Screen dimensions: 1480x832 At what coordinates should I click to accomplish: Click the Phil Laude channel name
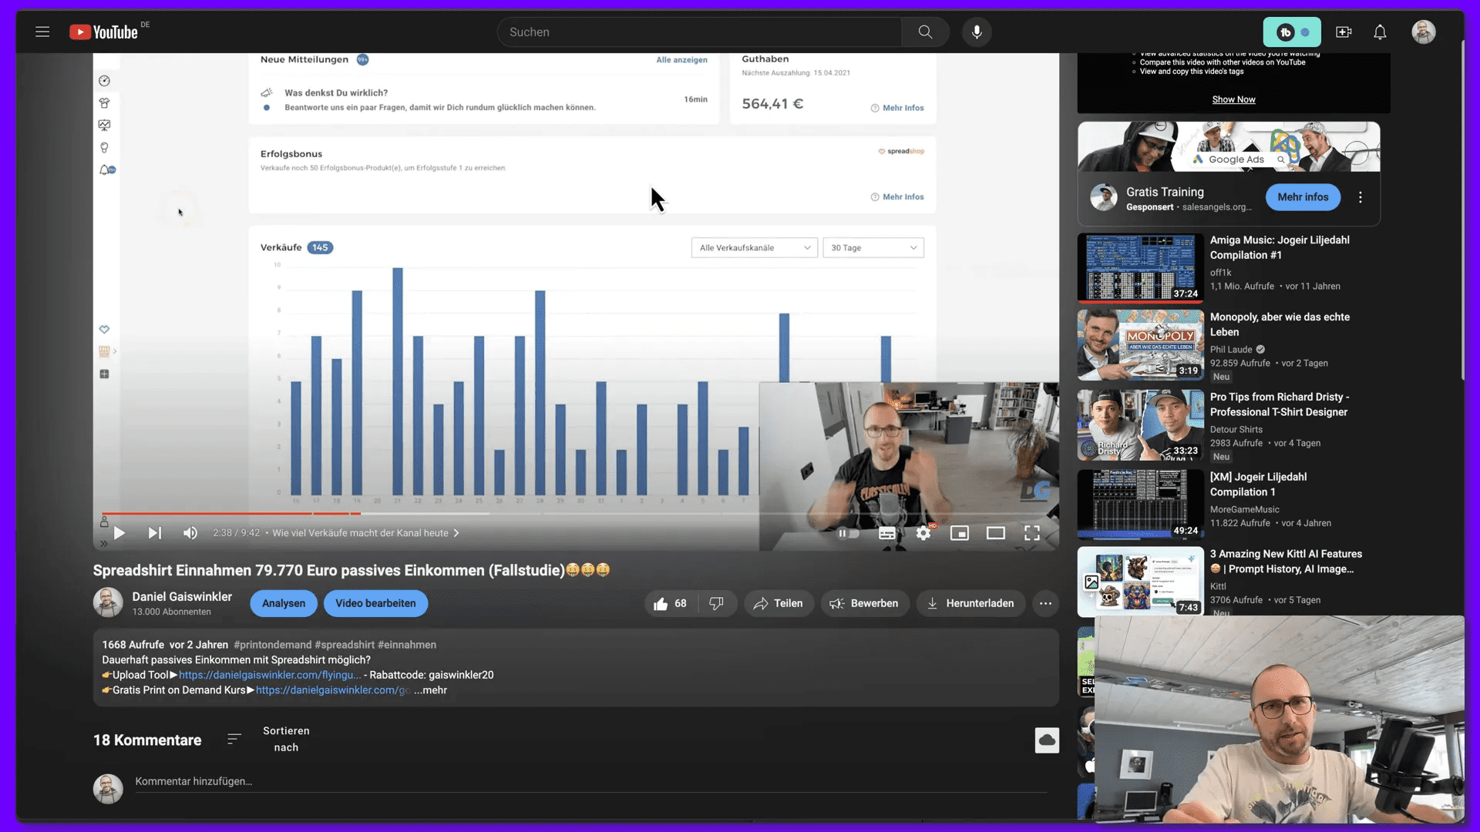(x=1231, y=350)
